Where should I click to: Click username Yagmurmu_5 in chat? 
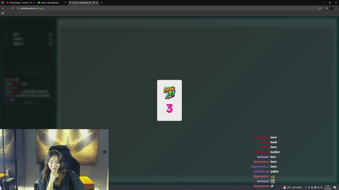[260, 167]
